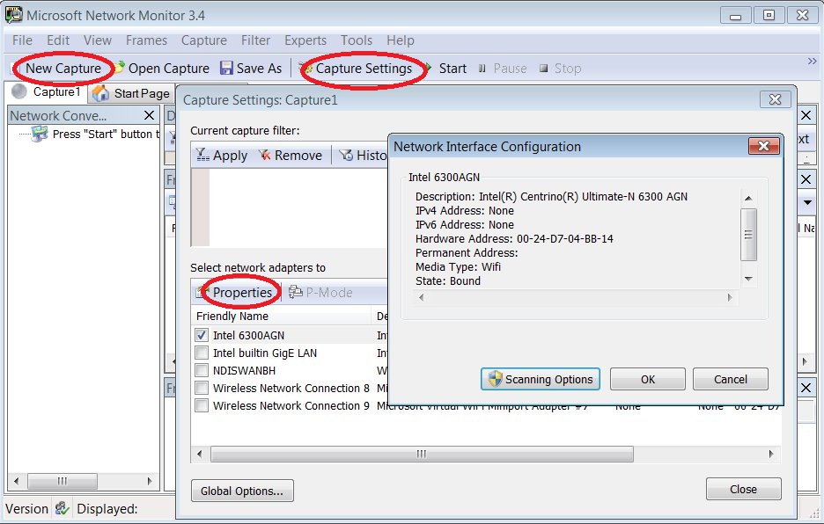Click the scroll-up arrow in interface details
This screenshot has width=824, height=524.
click(748, 199)
